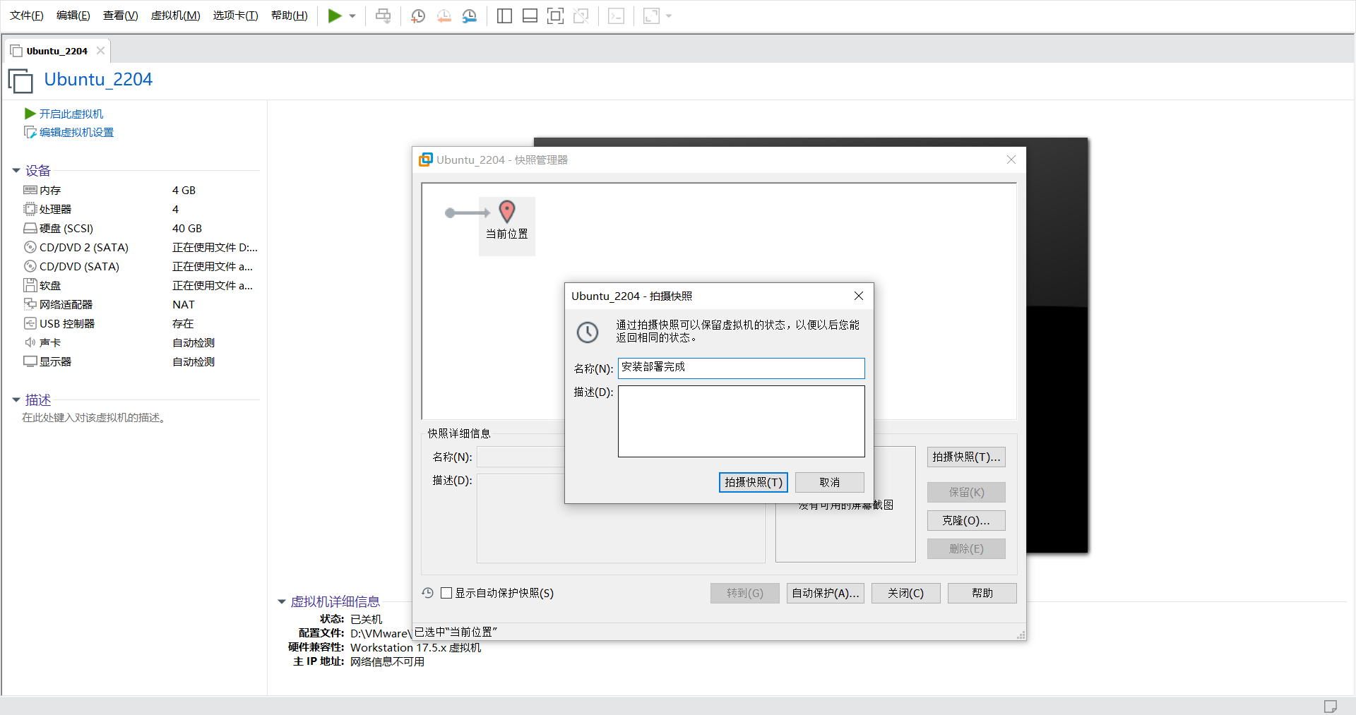The height and width of the screenshot is (715, 1356).
Task: Click the 声卡 sound card icon
Action: 30,342
